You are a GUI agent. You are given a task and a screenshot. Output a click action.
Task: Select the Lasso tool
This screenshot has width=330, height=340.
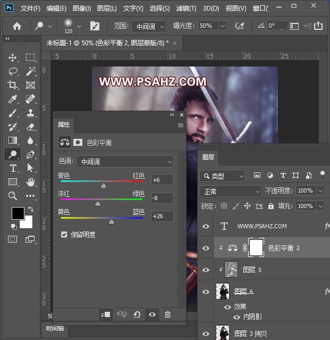(x=13, y=71)
